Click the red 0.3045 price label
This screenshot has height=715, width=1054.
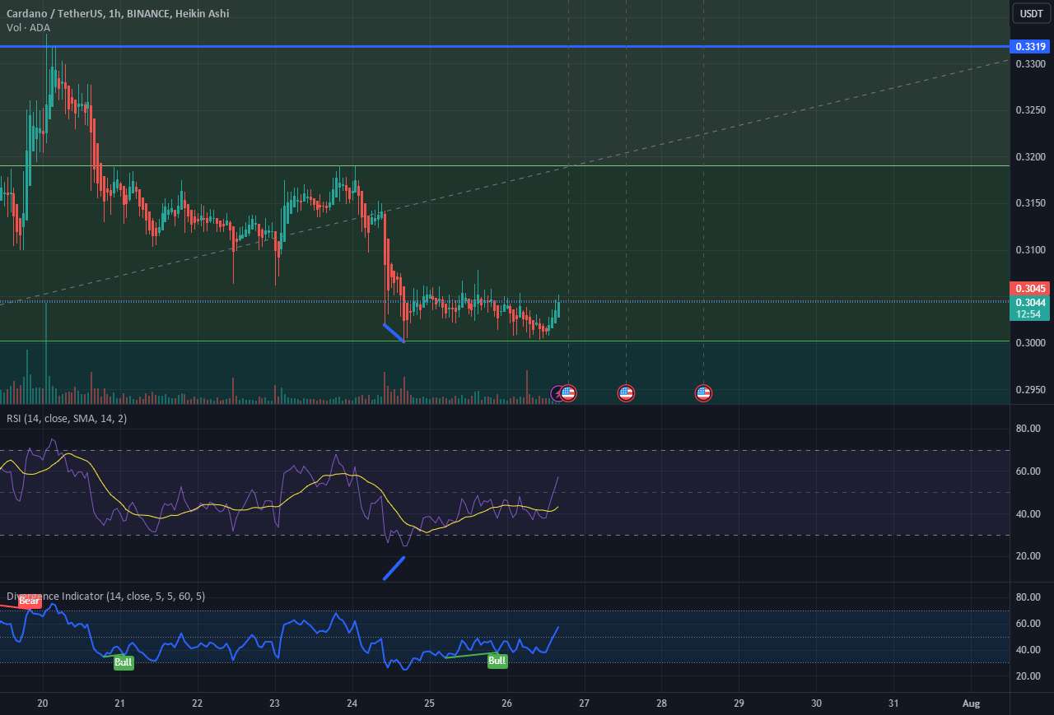coord(1031,289)
